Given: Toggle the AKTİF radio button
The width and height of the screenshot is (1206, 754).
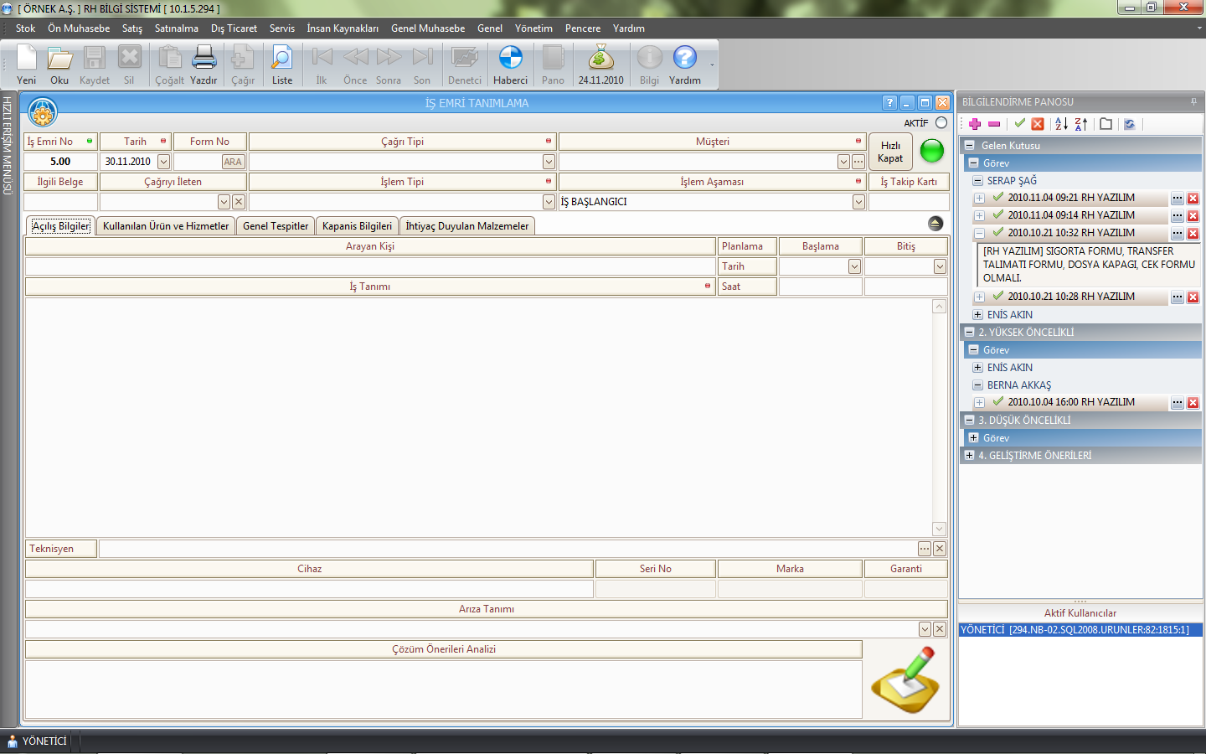Looking at the screenshot, I should [941, 123].
